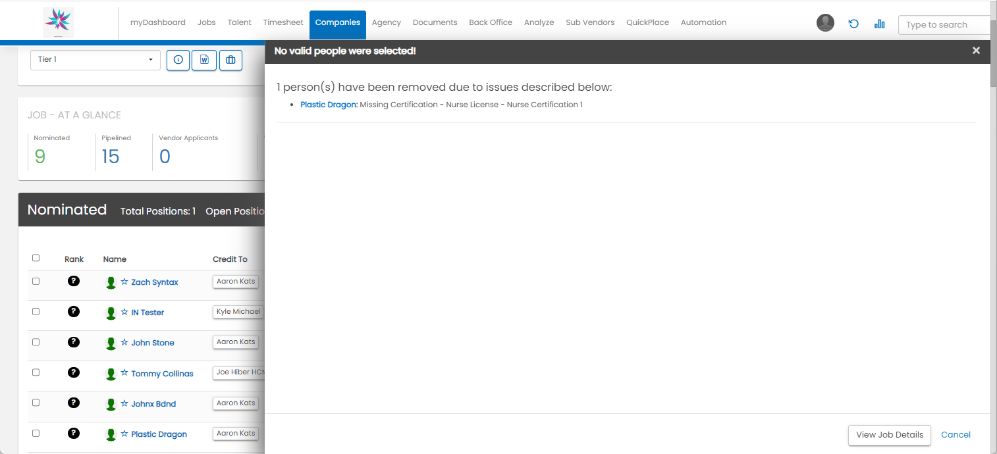Open Credit To Joe Hiber selector
This screenshot has width=997, height=454.
(238, 372)
